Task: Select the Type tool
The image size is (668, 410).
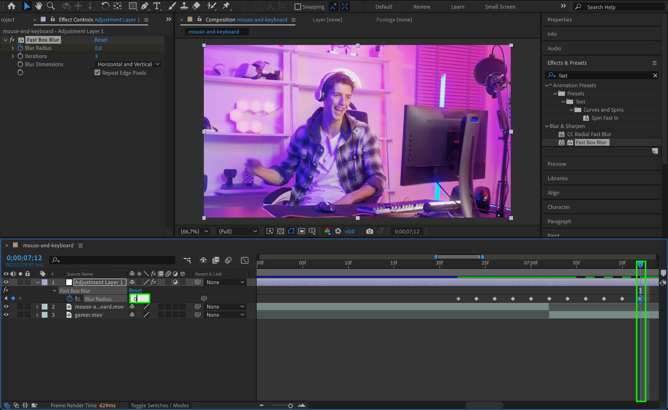Action: [157, 6]
